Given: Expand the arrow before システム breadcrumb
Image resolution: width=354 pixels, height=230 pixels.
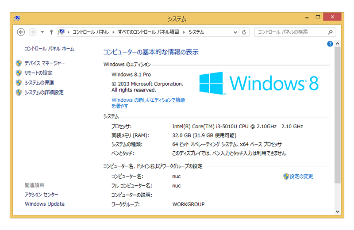Looking at the screenshot, I should (x=184, y=32).
